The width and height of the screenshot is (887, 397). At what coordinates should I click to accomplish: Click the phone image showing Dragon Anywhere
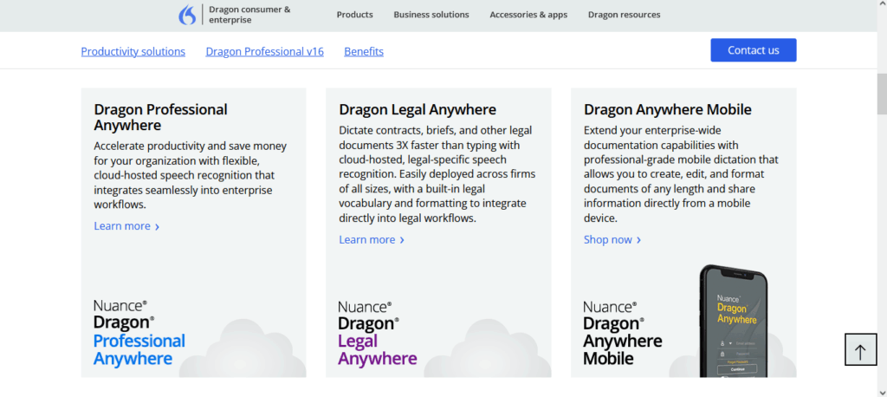coord(734,321)
